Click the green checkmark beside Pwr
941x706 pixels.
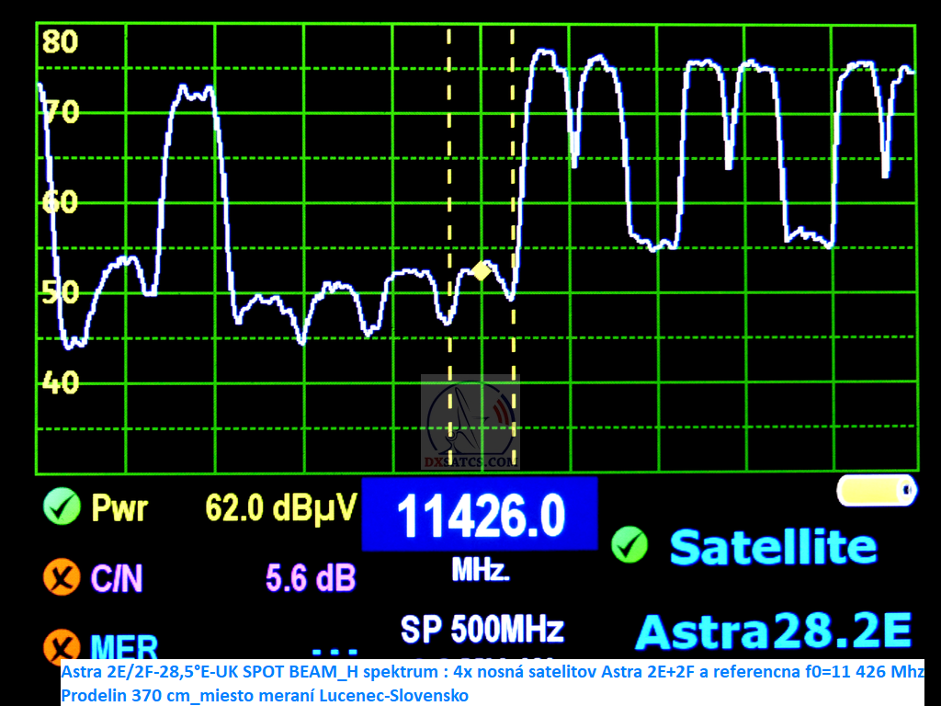[x=62, y=507]
